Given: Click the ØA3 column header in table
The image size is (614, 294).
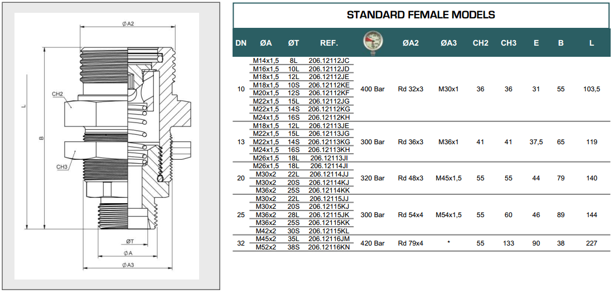Looking at the screenshot, I should click(x=448, y=43).
